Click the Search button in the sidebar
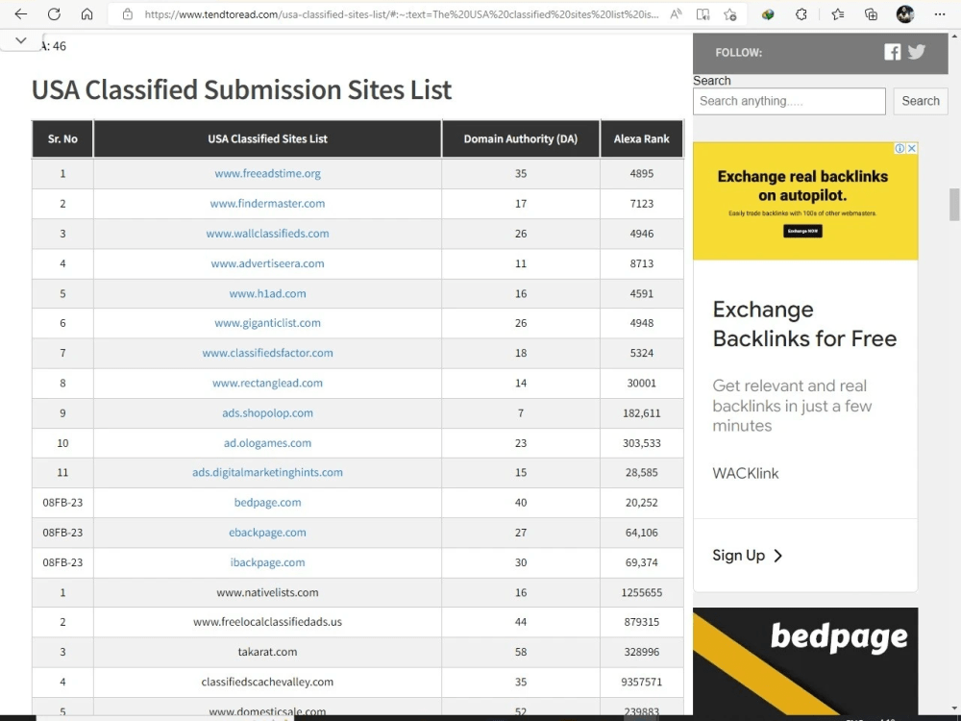Image resolution: width=961 pixels, height=721 pixels. pos(921,101)
